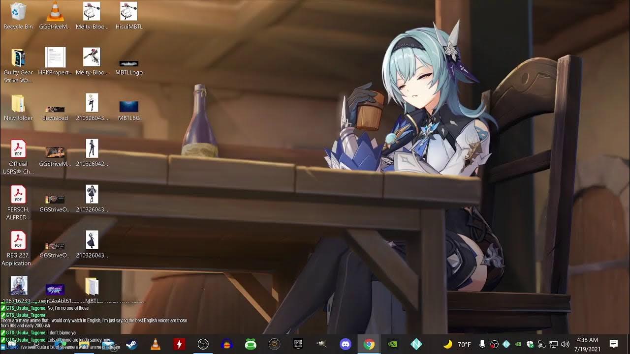This screenshot has height=354, width=630.
Task: Open the clock showing 4:38 AM 7/19/2021
Action: pyautogui.click(x=587, y=345)
